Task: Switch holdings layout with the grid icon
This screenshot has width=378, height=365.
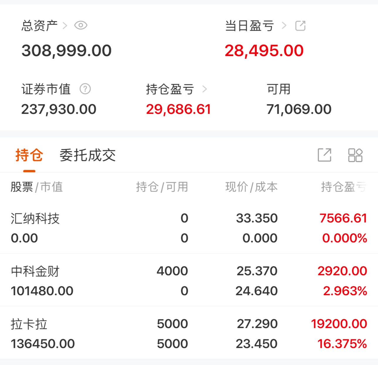Action: [355, 155]
